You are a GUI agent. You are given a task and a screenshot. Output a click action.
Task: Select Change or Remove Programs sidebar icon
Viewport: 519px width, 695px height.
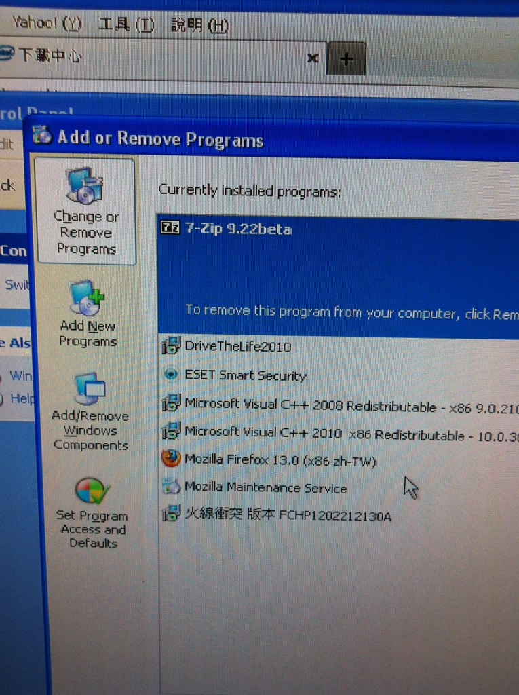(x=85, y=185)
